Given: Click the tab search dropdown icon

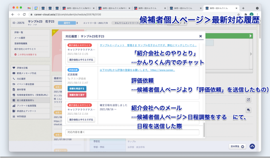Looking at the screenshot, I should coord(257,8).
